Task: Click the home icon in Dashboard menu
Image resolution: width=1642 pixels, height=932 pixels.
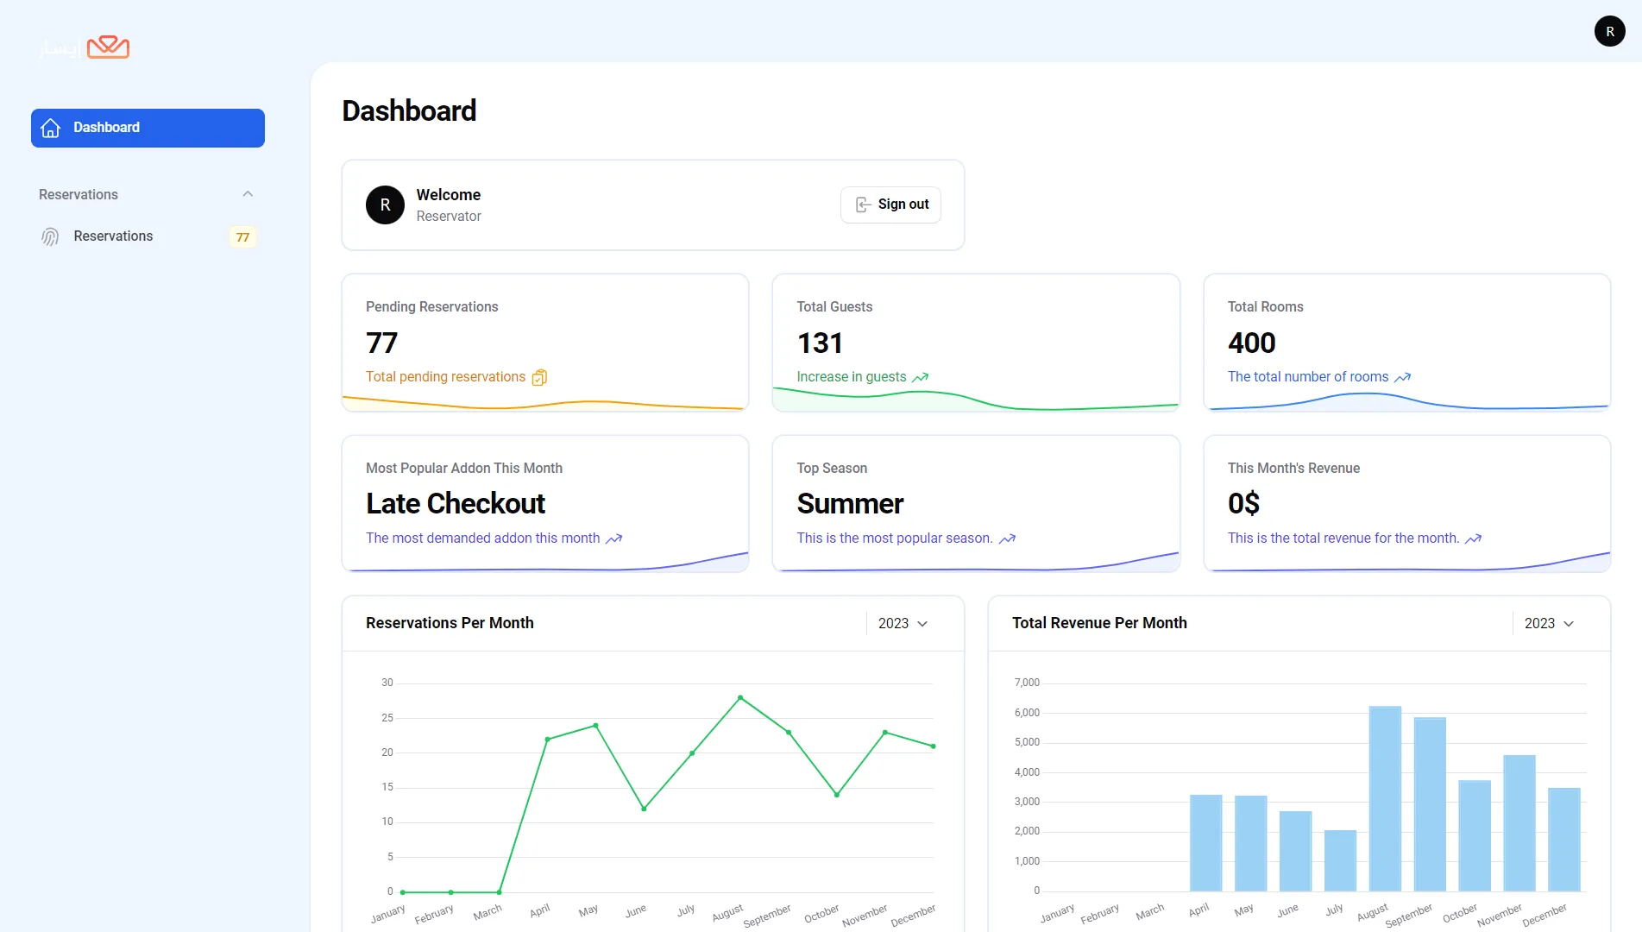Action: 51,128
